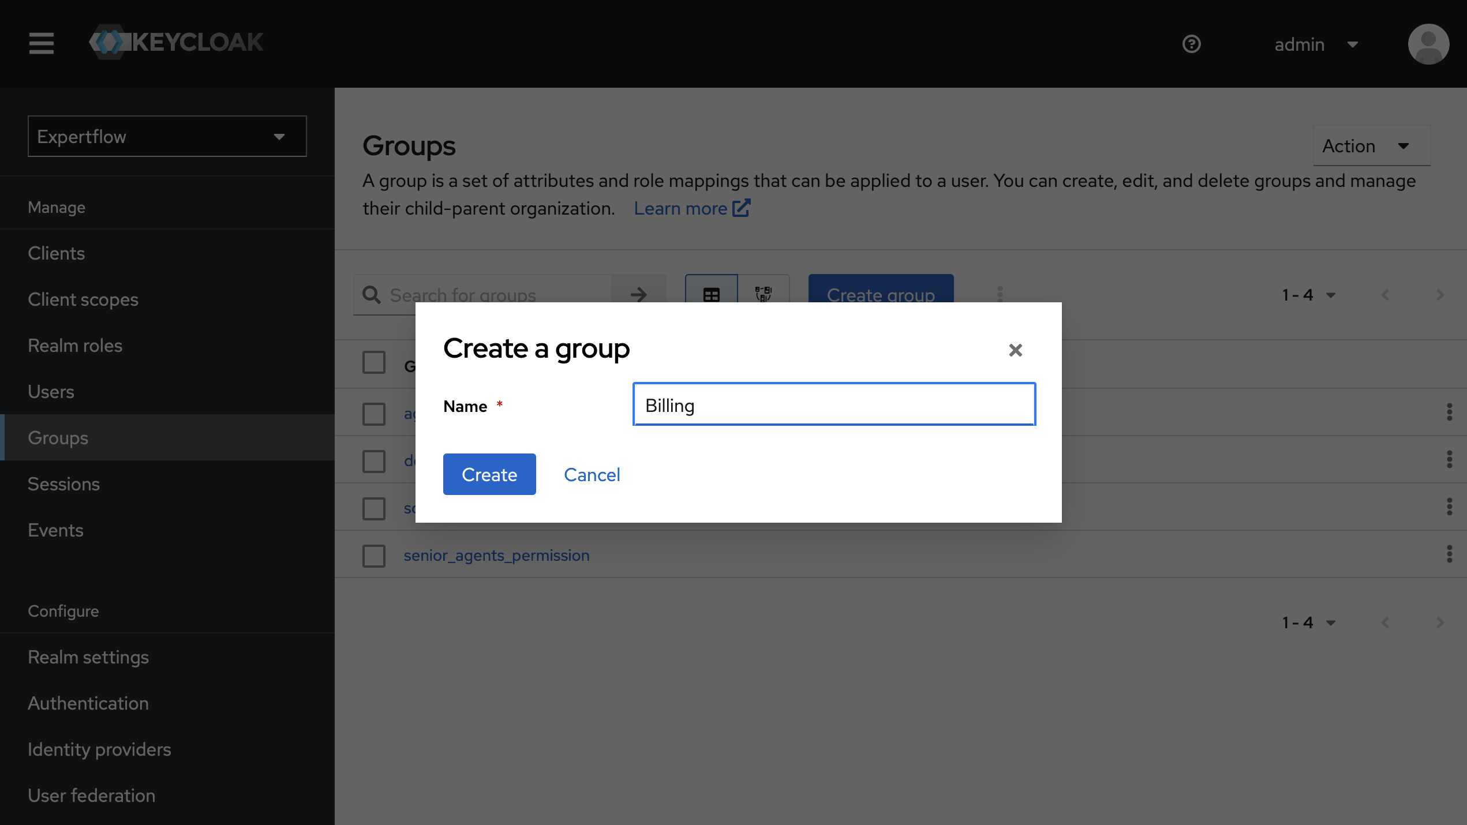Open kebab menu for senior_agents_permission row
Image resolution: width=1467 pixels, height=825 pixels.
click(1450, 554)
